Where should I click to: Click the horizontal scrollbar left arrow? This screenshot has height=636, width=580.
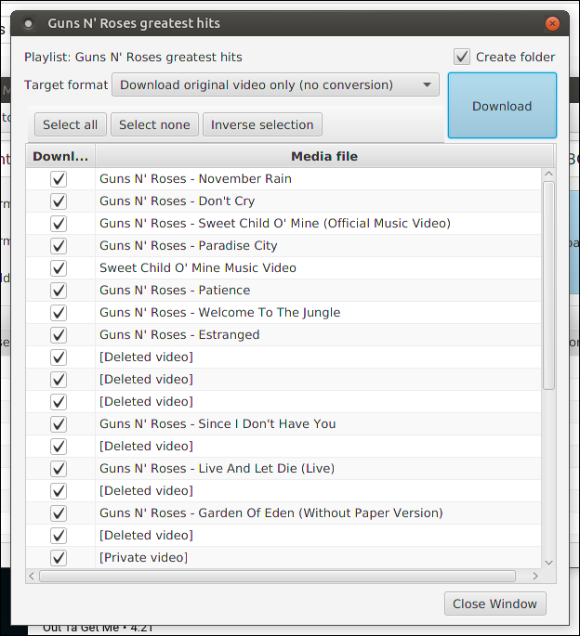click(x=33, y=576)
